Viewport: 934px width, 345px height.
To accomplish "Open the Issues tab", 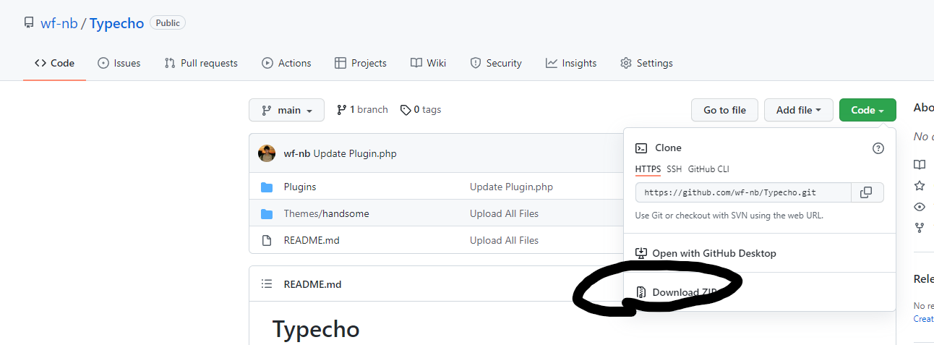I will point(119,63).
